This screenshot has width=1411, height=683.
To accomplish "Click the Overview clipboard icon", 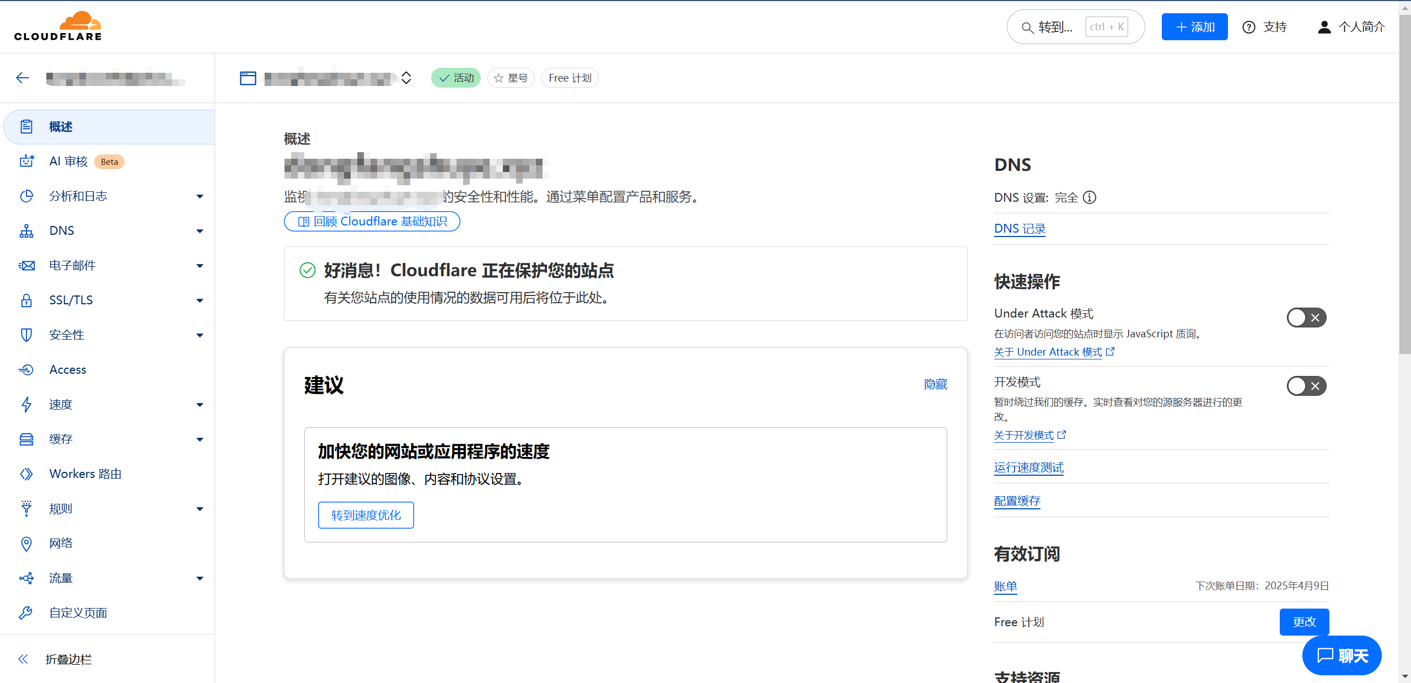I will [26, 127].
